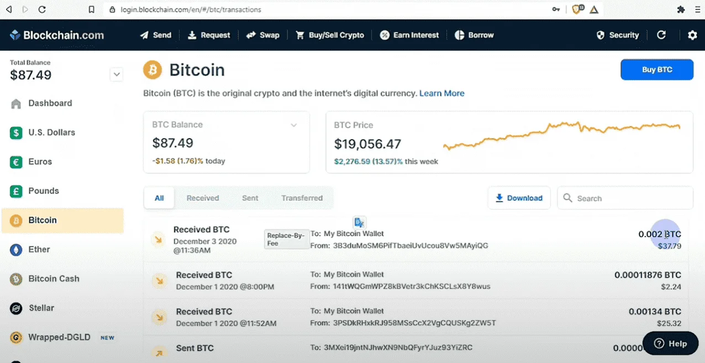The image size is (705, 363).
Task: Select Bitcoin in sidebar
Action: pyautogui.click(x=62, y=220)
